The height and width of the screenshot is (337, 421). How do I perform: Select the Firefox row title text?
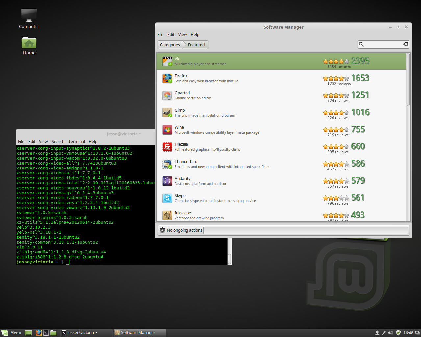pos(181,76)
